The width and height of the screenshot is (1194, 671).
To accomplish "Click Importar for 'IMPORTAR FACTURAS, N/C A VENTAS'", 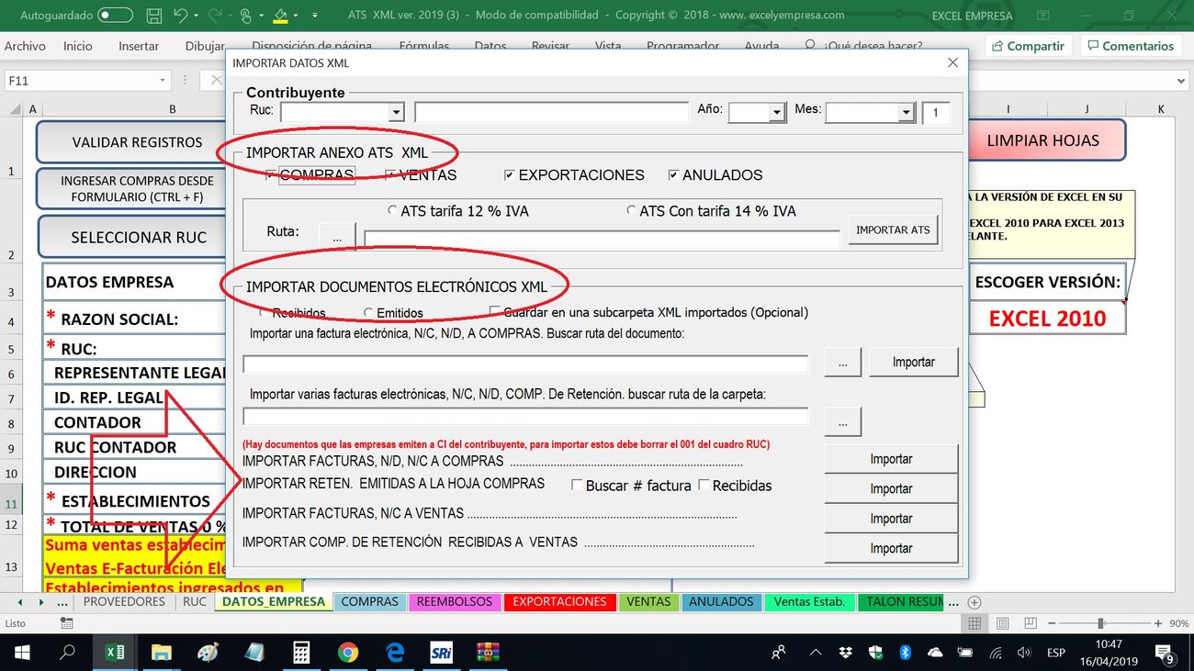I will pos(891,519).
